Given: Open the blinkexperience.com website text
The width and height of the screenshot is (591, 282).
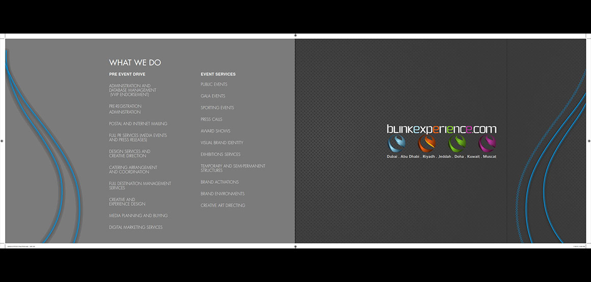Looking at the screenshot, I should tap(441, 129).
